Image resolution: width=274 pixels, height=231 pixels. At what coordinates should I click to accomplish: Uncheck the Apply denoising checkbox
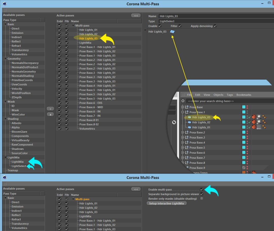[215, 26]
